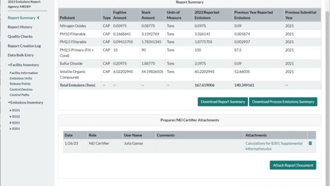The width and height of the screenshot is (330, 186).
Task: Click the Fugitive Amount column header
Action: click(x=126, y=15)
